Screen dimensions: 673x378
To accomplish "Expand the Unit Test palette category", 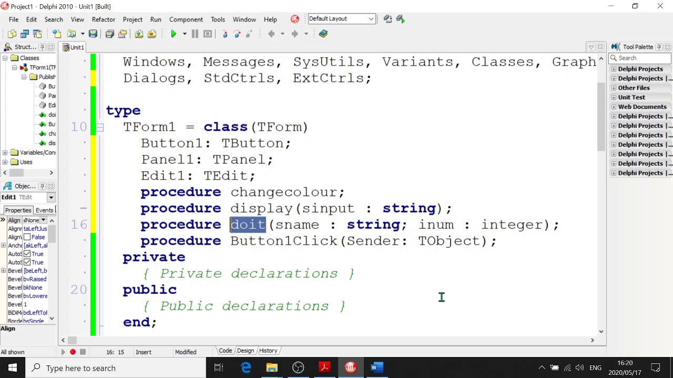I will (x=614, y=98).
